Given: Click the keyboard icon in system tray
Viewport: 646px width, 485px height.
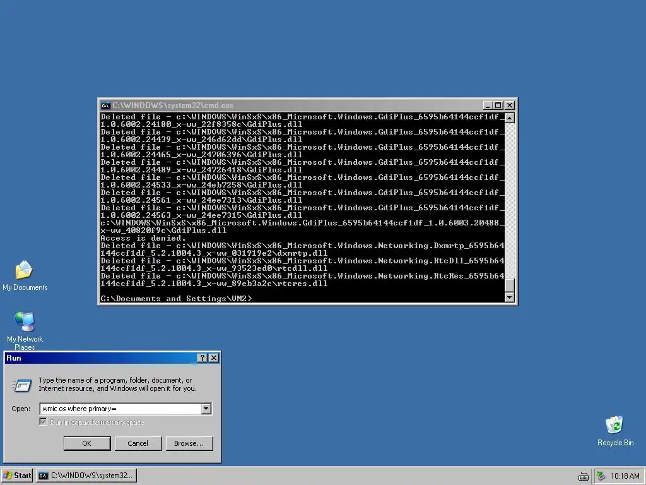Looking at the screenshot, I should coord(584,476).
